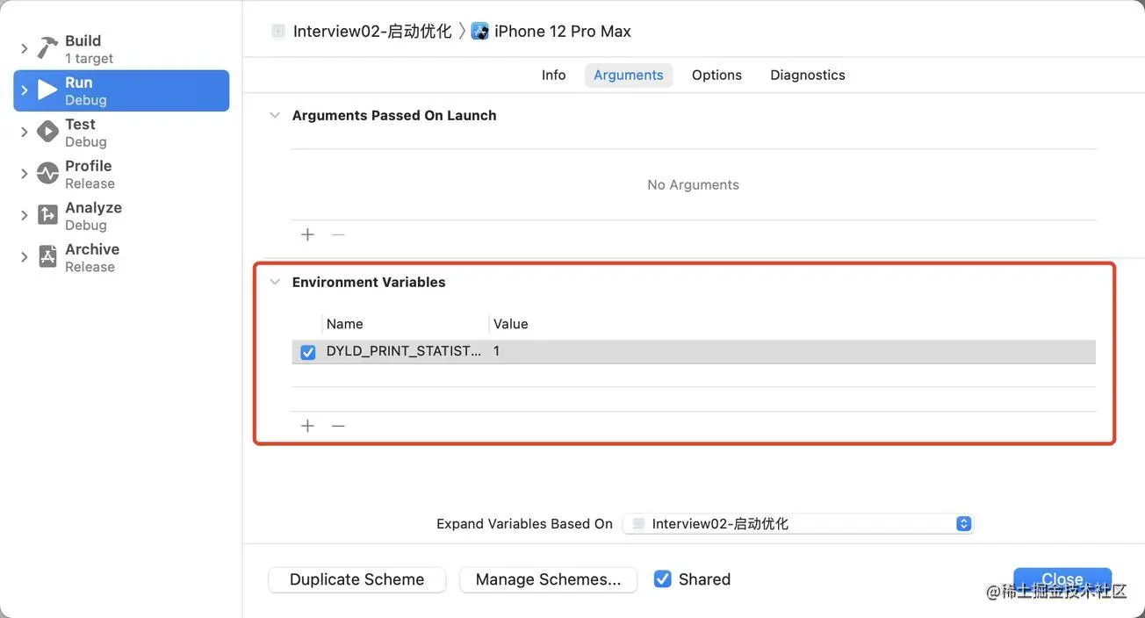This screenshot has width=1145, height=618.
Task: Collapse the Arguments Passed On Launch section
Action: click(275, 115)
